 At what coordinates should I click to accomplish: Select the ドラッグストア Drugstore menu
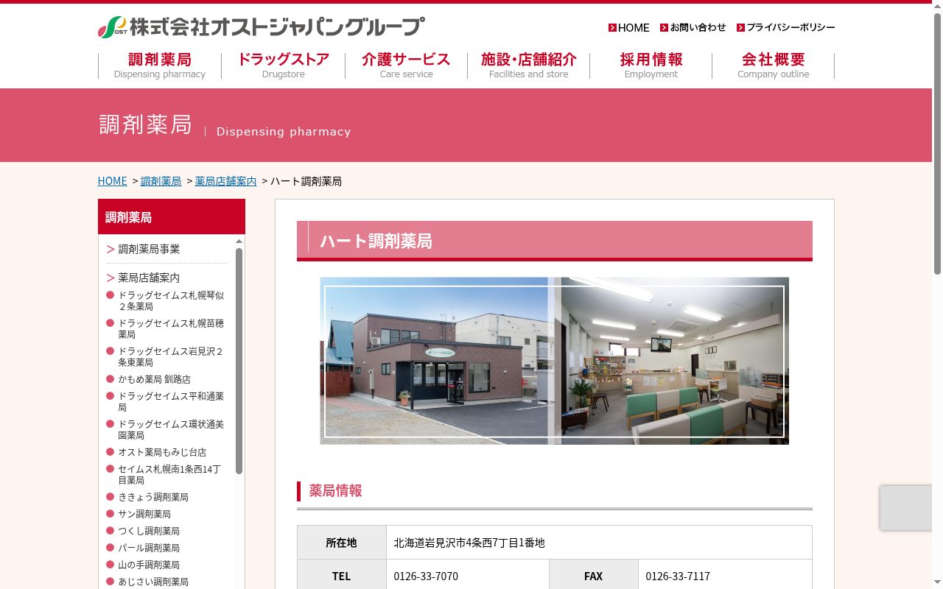(x=283, y=65)
